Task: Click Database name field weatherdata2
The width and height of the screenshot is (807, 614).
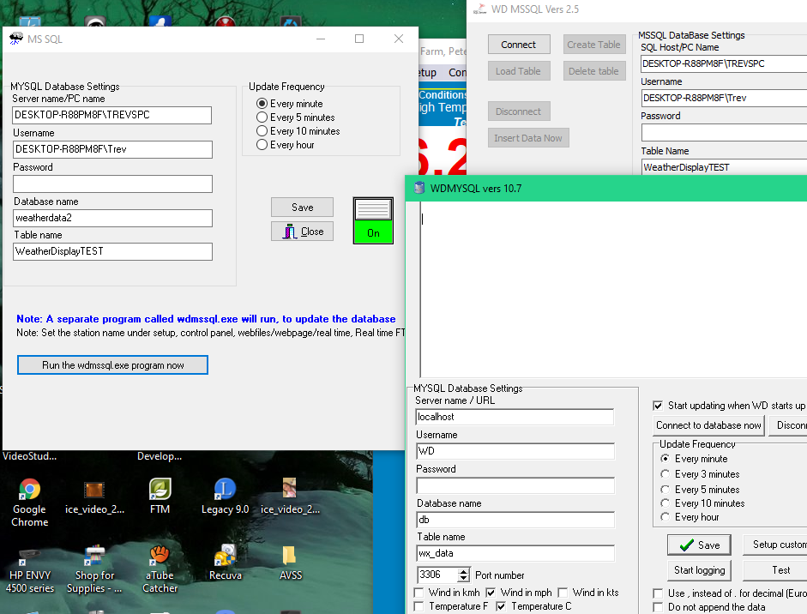Action: [x=112, y=218]
